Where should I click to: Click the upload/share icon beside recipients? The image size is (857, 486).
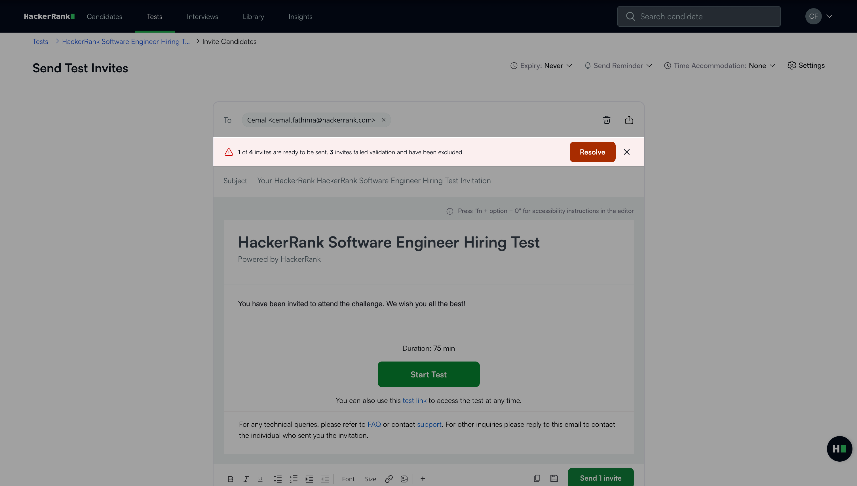[x=629, y=120]
